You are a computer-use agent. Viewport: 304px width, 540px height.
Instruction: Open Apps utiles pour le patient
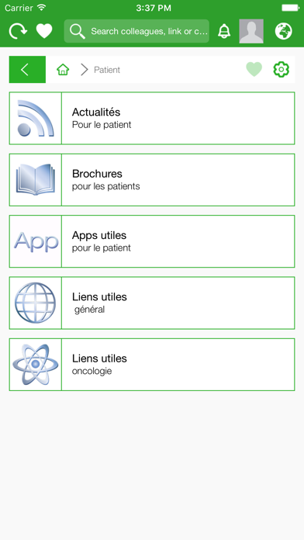152,241
